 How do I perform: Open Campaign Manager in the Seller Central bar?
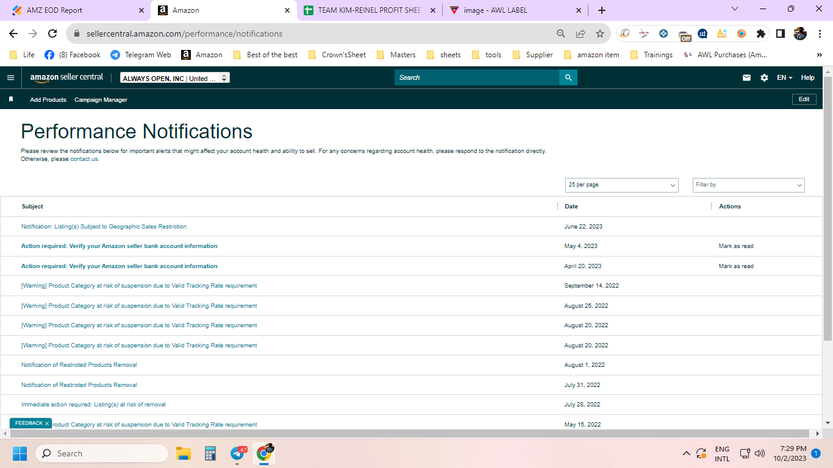point(101,99)
